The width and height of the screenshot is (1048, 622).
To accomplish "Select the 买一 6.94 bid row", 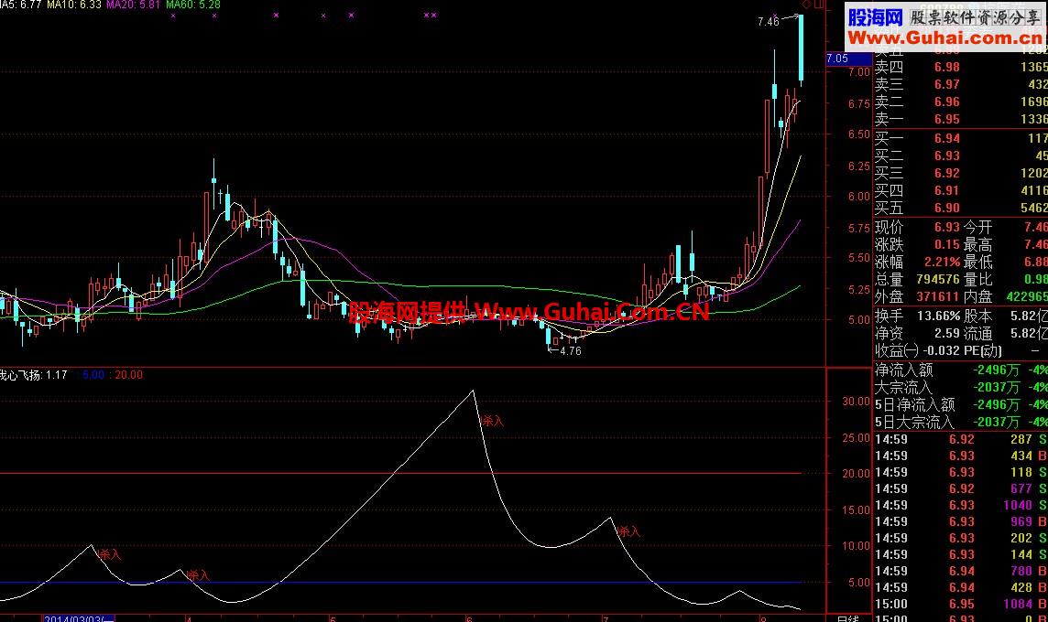I will (961, 139).
